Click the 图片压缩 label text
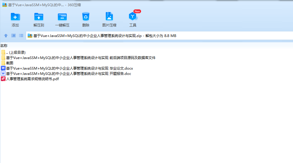This screenshot has width=293, height=163. [109, 25]
